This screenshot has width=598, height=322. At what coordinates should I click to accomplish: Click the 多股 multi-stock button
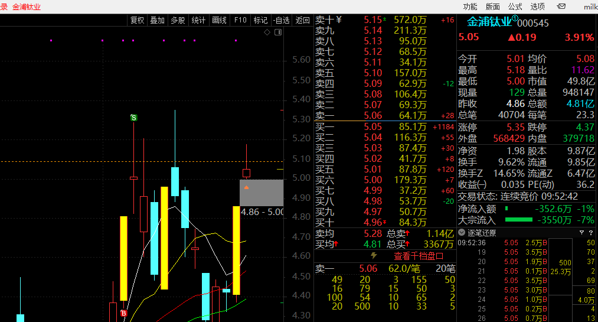(178, 20)
